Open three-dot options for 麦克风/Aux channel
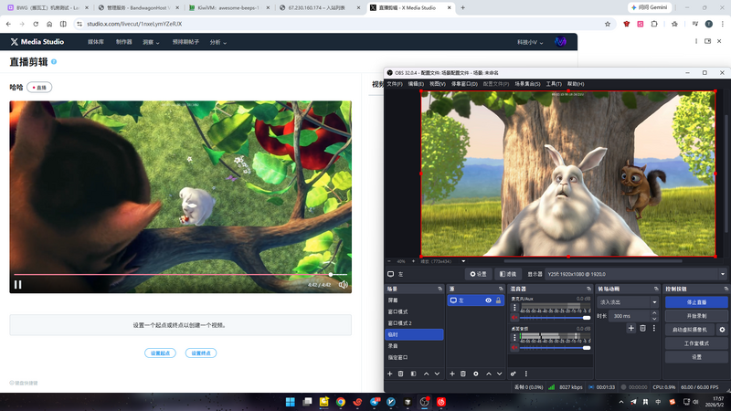The width and height of the screenshot is (731, 411). click(514, 308)
